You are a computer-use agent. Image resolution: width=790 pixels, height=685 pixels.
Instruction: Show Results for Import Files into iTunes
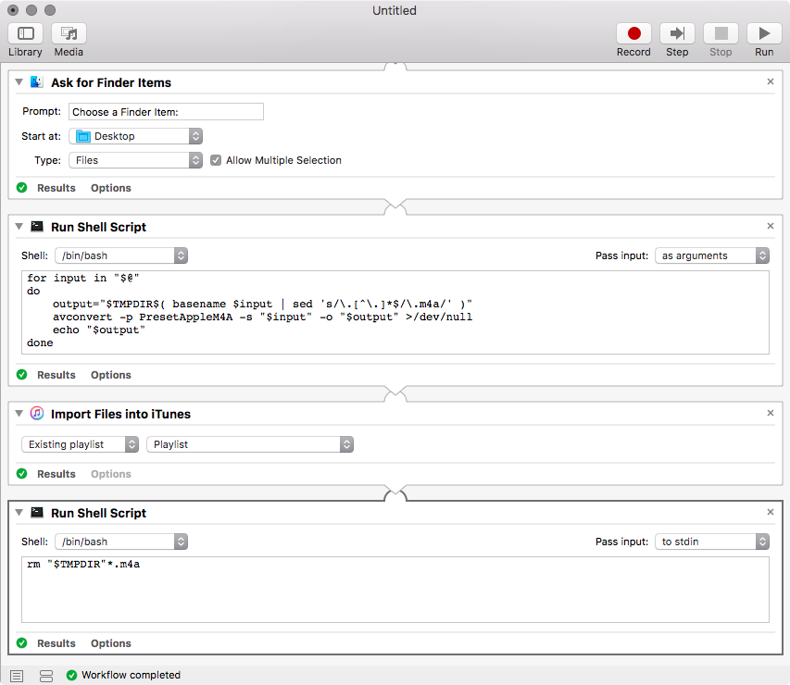click(56, 474)
